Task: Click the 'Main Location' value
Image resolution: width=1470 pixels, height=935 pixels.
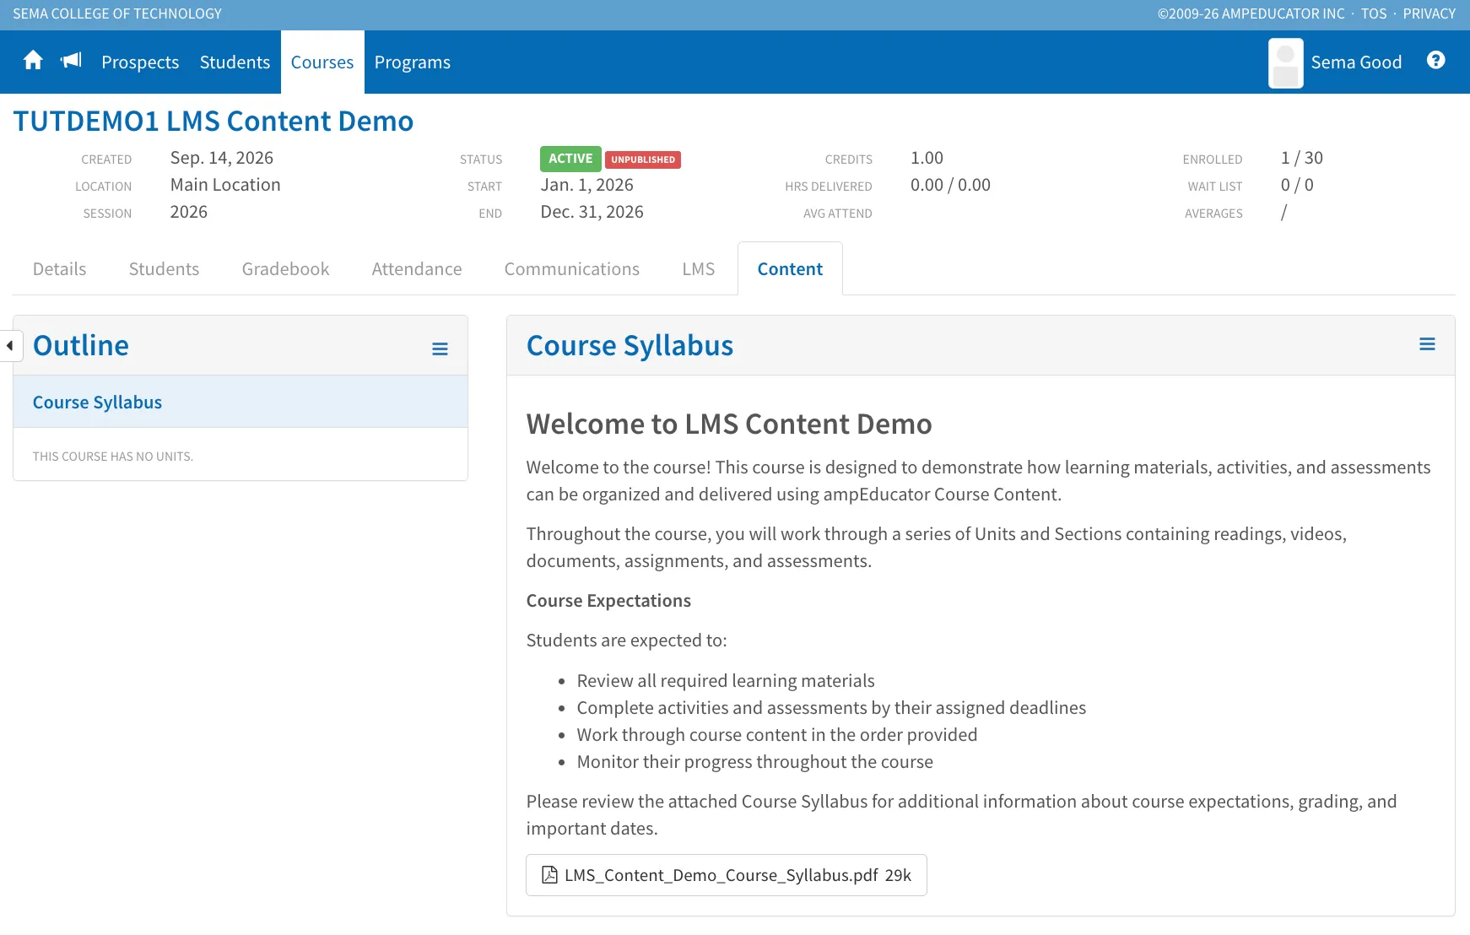Action: 225,185
